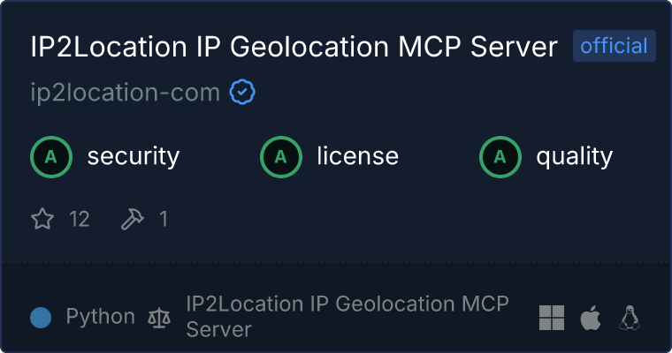The width and height of the screenshot is (672, 353).
Task: Click the balance scale license icon
Action: (160, 318)
